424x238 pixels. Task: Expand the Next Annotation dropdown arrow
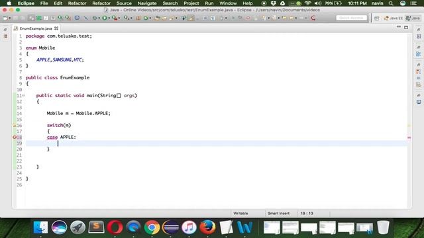pos(268,18)
